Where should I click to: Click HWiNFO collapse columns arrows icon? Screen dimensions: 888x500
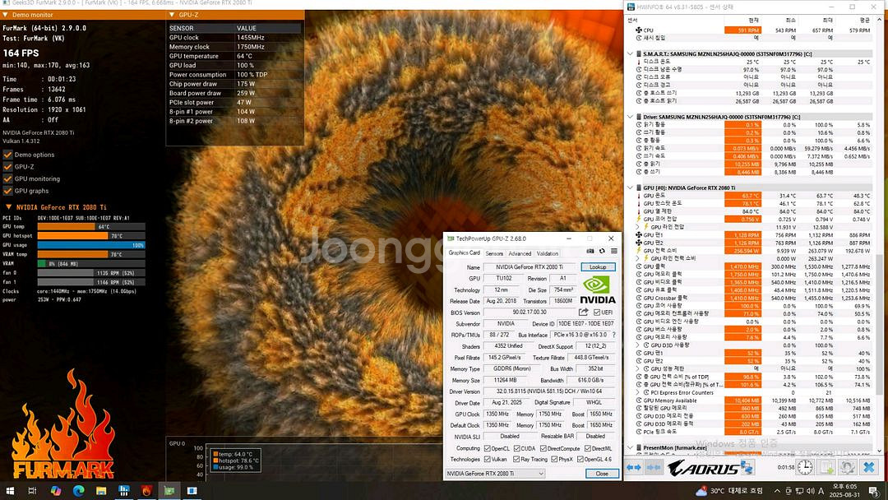[654, 468]
